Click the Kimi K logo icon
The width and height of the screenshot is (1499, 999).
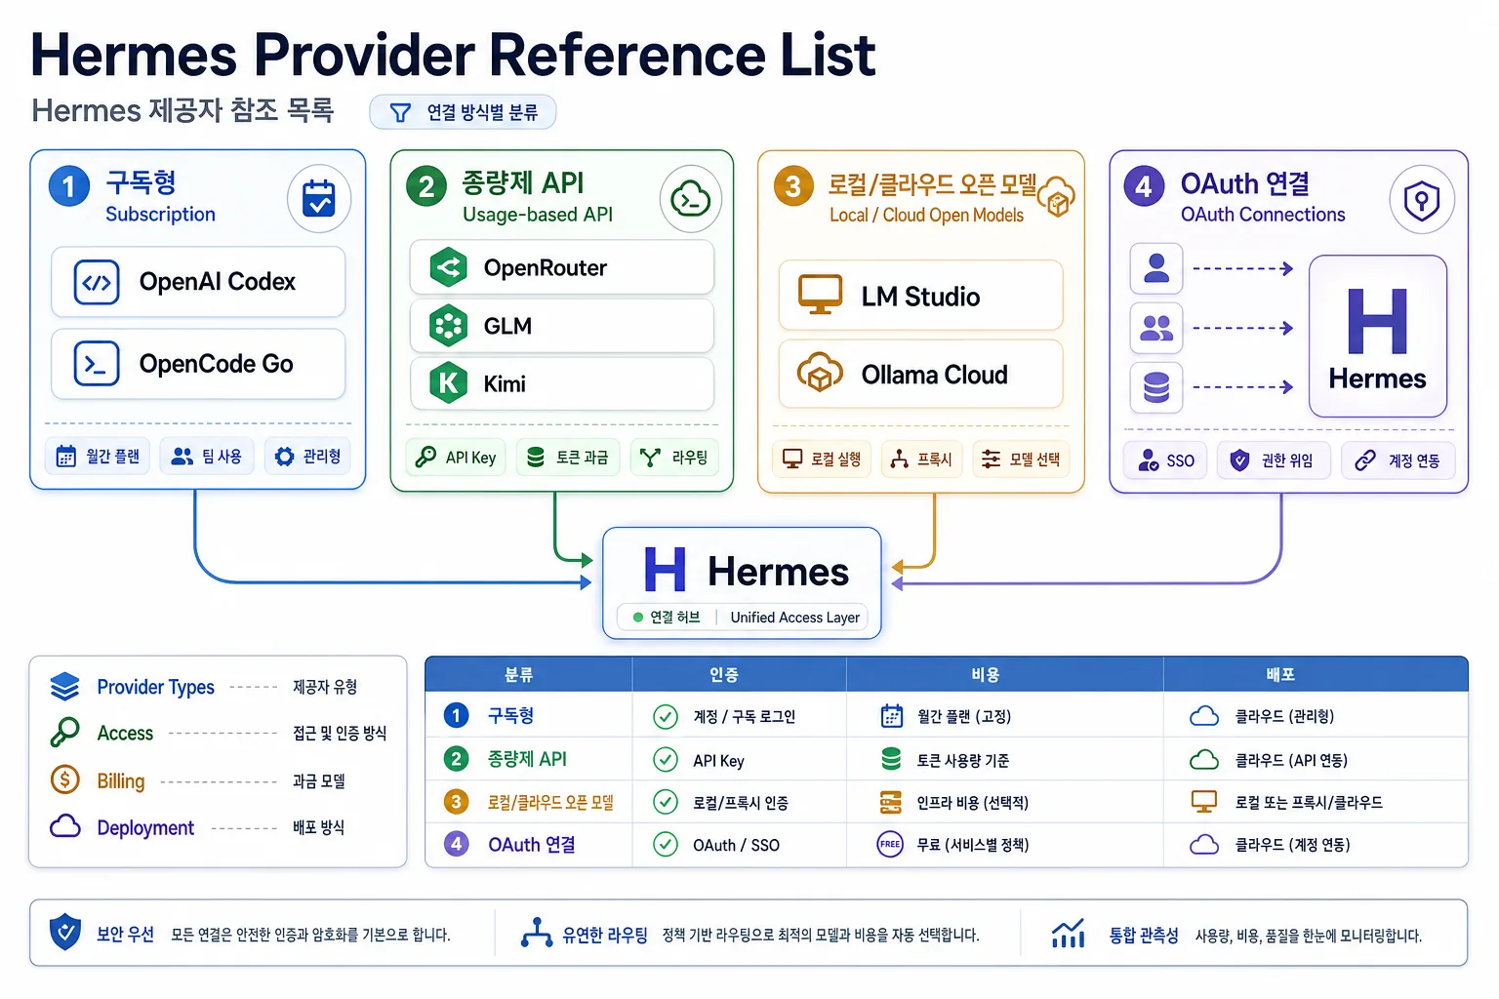coord(449,383)
